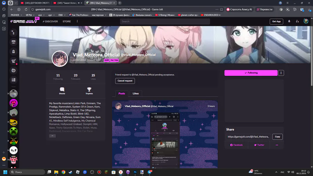This screenshot has width=313, height=176.
Task: Mute the Sweet Victory tab audio
Action: (x=79, y=3)
